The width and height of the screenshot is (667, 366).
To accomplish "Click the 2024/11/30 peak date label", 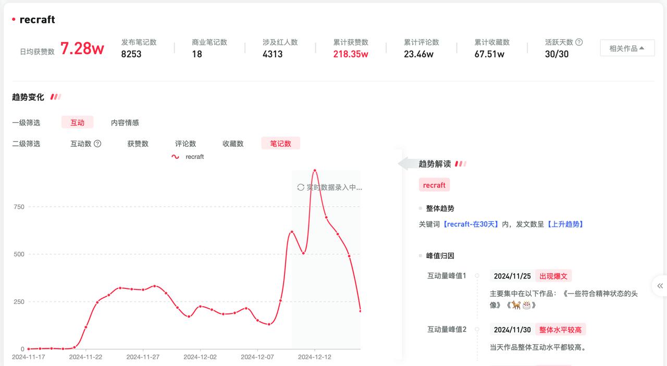I will tap(512, 330).
